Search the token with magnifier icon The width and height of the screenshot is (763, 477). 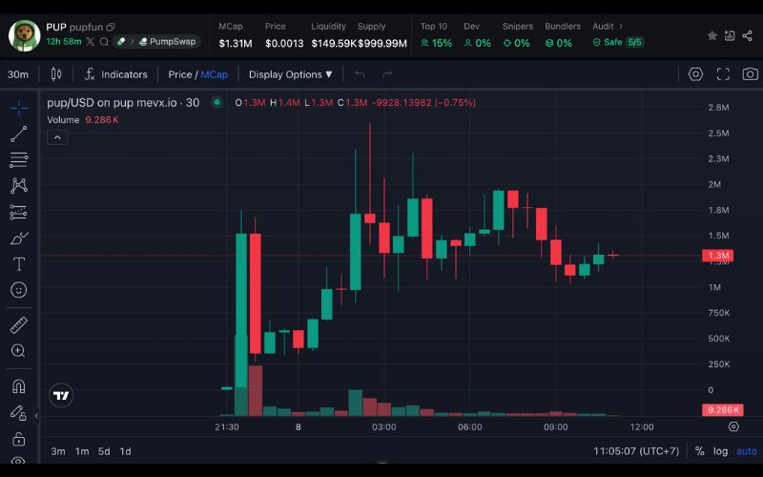pyautogui.click(x=104, y=41)
